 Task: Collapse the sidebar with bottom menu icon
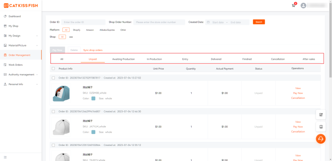5,157
